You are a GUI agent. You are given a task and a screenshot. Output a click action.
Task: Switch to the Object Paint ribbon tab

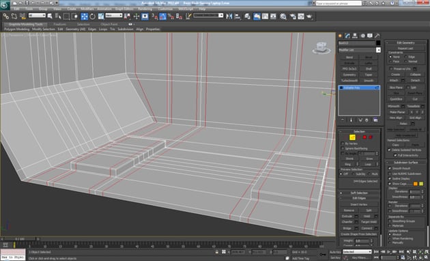[x=109, y=24]
